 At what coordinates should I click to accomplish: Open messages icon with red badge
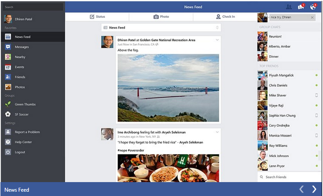tap(301, 7)
